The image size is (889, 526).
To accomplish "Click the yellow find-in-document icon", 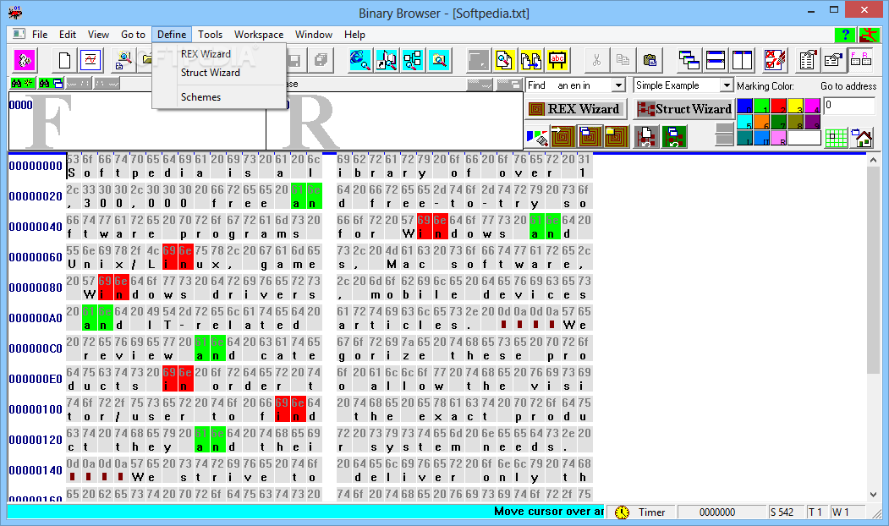I will coord(504,59).
